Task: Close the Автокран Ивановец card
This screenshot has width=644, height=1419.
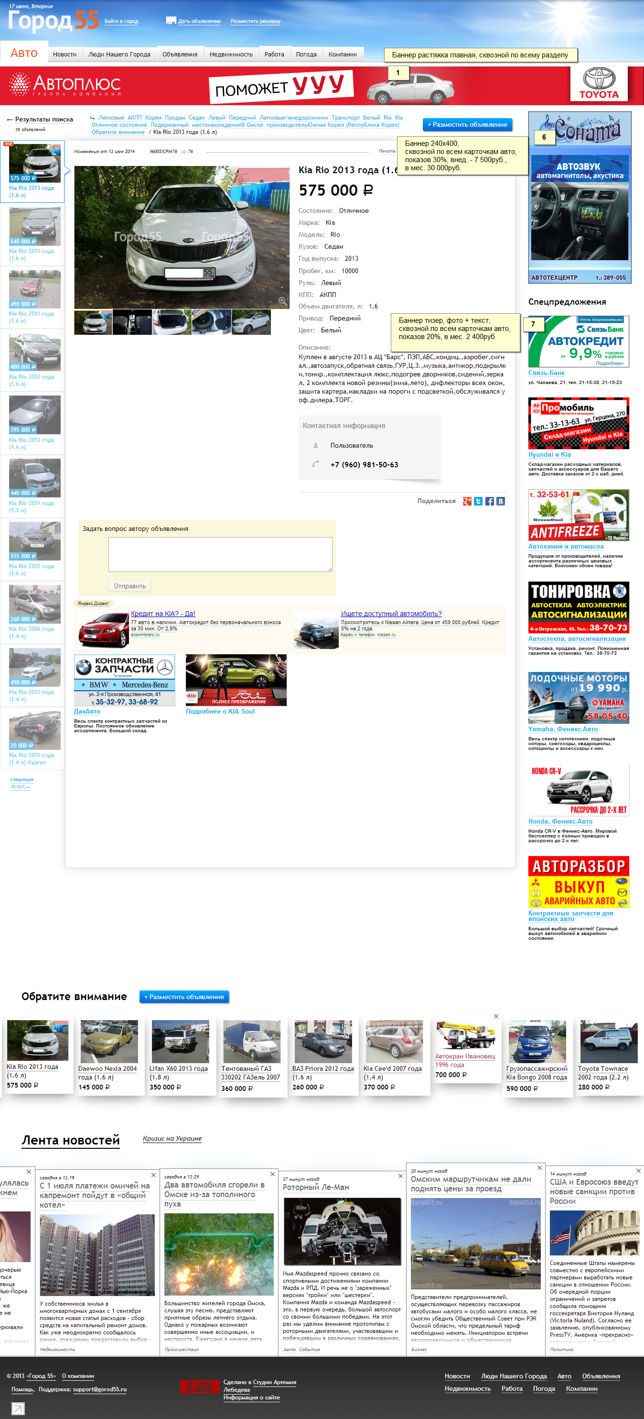Action: 496,1016
